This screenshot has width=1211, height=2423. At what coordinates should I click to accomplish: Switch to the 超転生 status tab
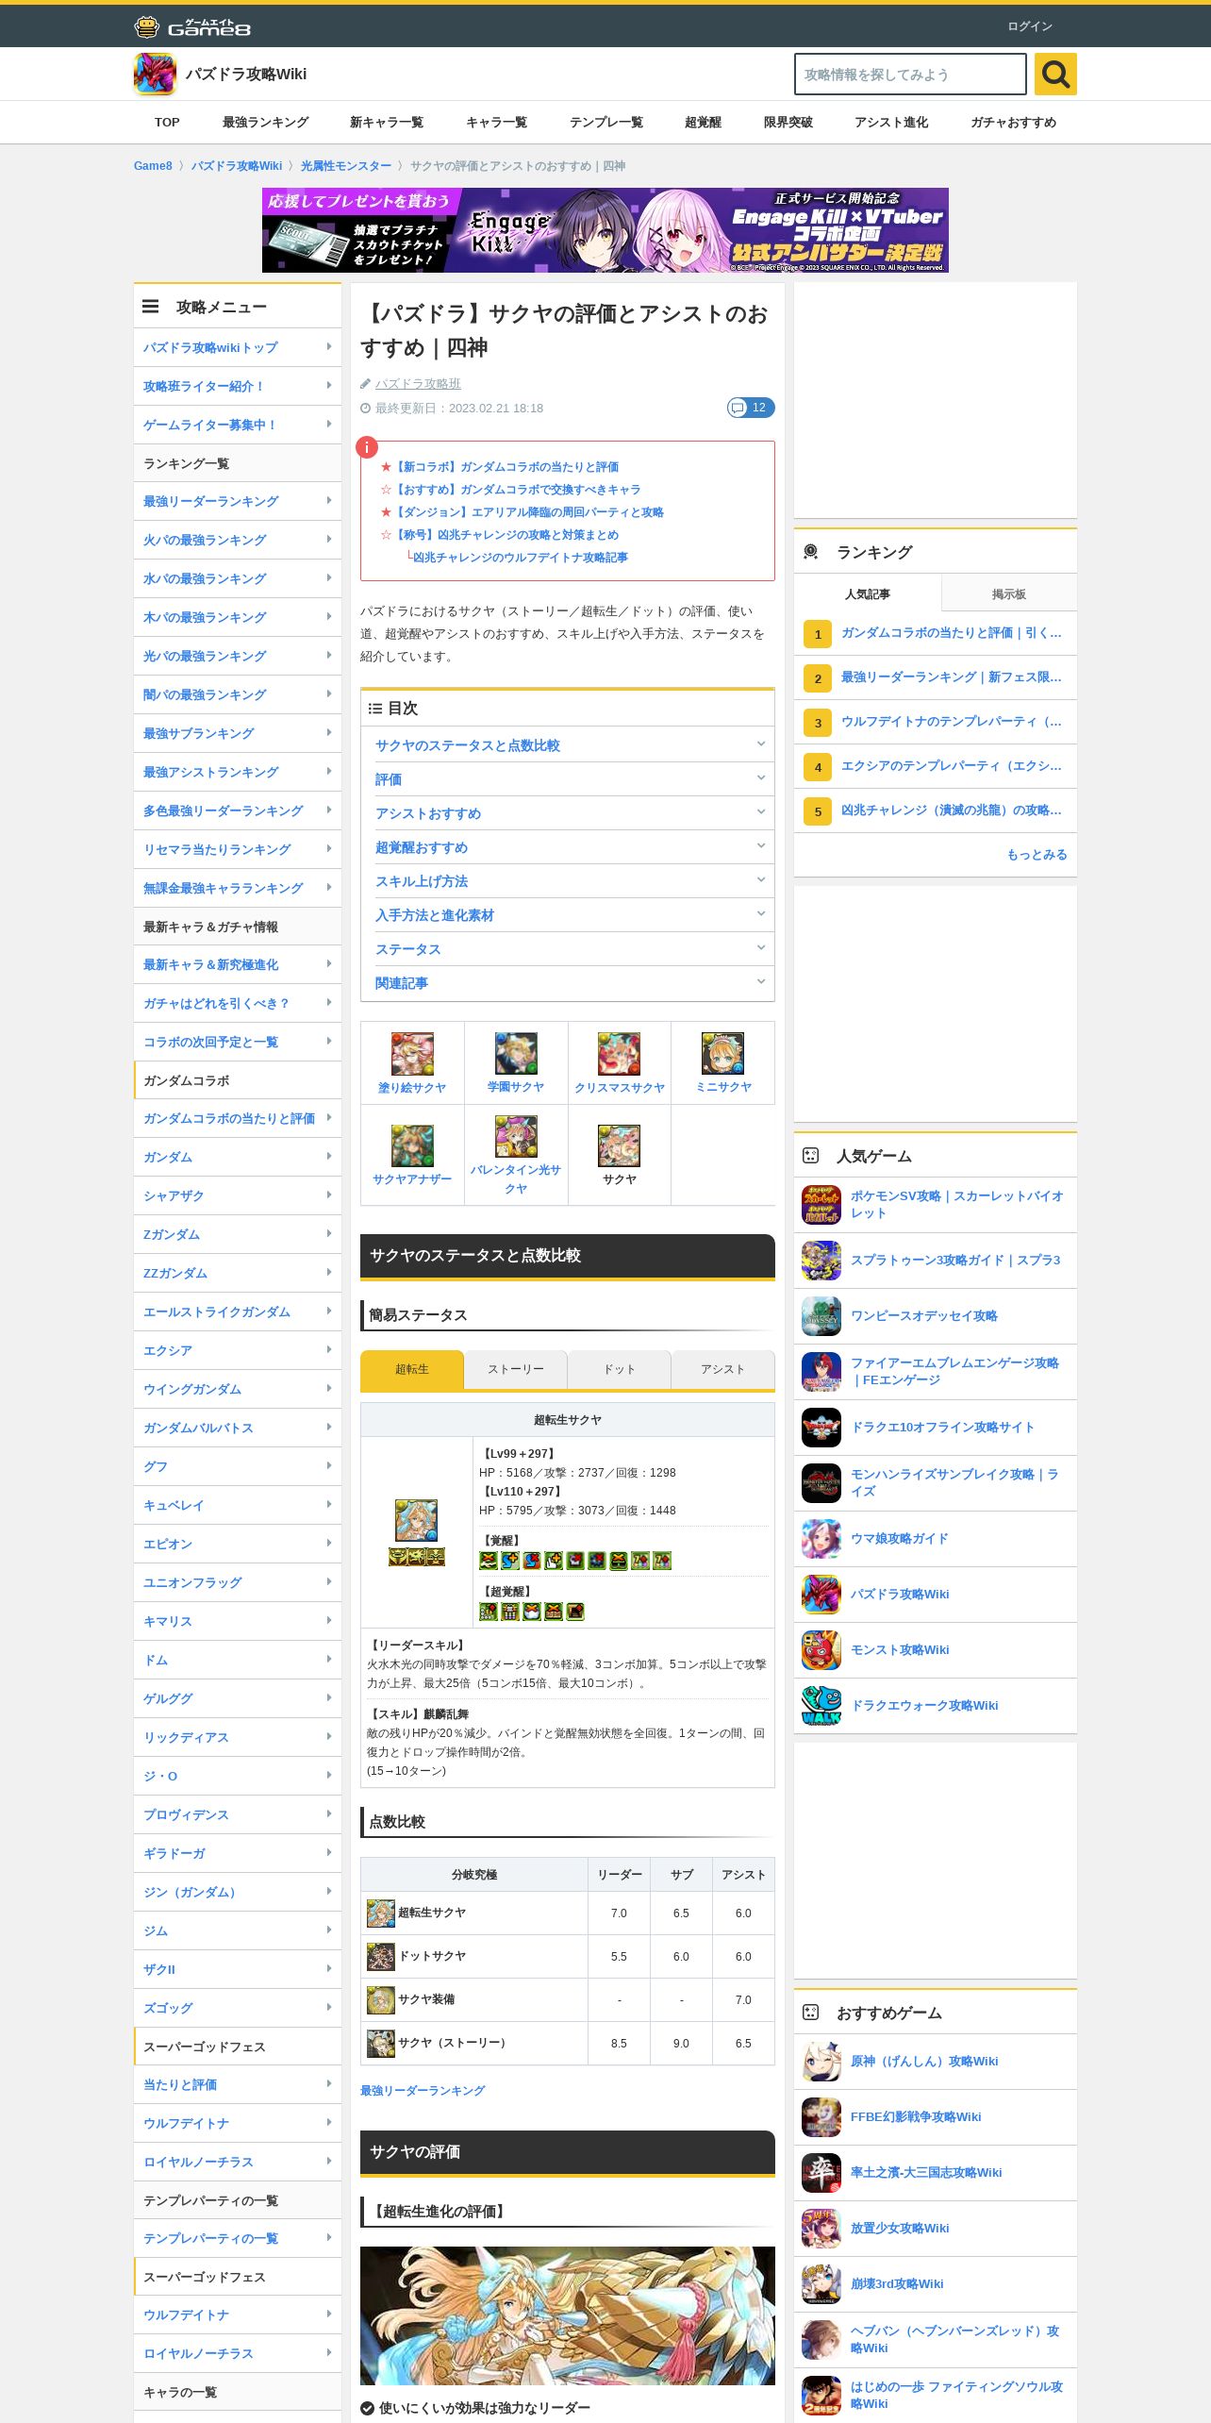pyautogui.click(x=412, y=1369)
